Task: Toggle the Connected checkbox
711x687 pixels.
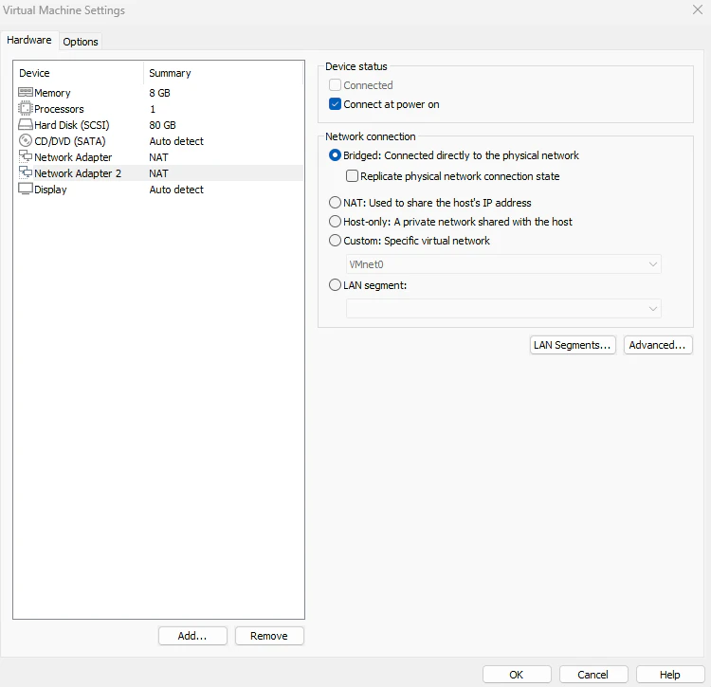Action: click(x=335, y=84)
